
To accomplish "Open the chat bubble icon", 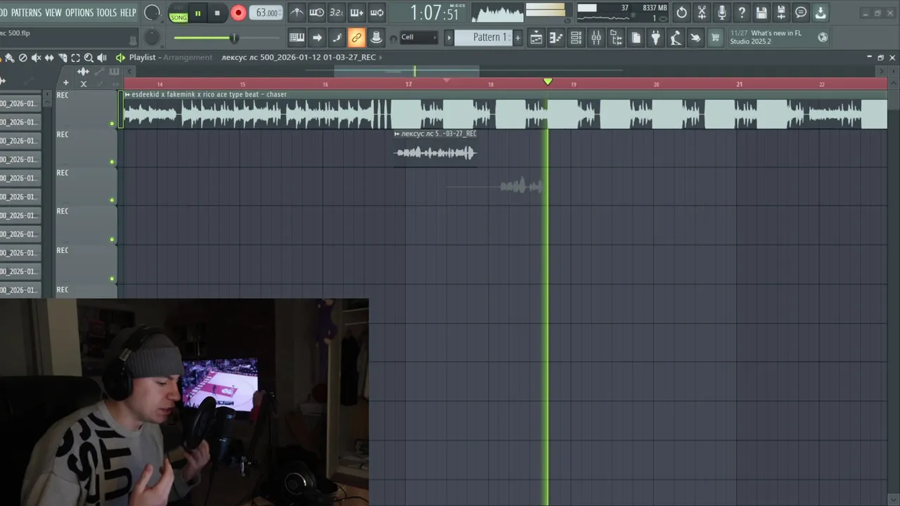I will tap(801, 13).
